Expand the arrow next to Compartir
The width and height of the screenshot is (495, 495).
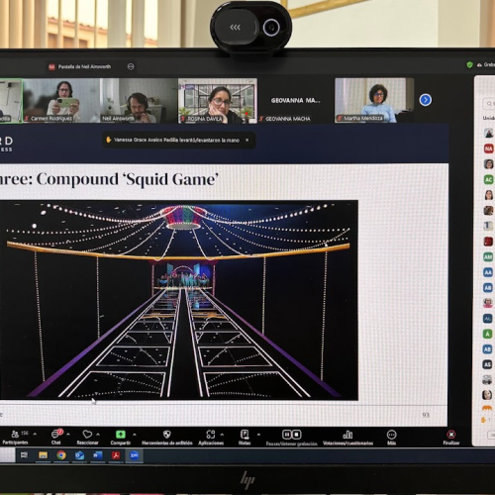click(x=135, y=435)
